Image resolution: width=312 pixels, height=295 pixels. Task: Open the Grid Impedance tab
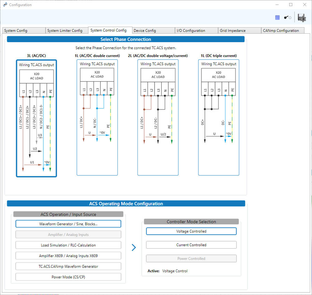click(x=239, y=31)
